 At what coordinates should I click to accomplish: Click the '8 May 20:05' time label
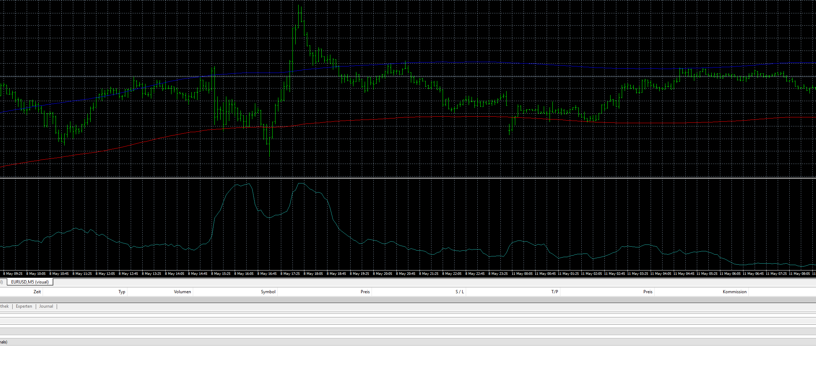(x=383, y=274)
